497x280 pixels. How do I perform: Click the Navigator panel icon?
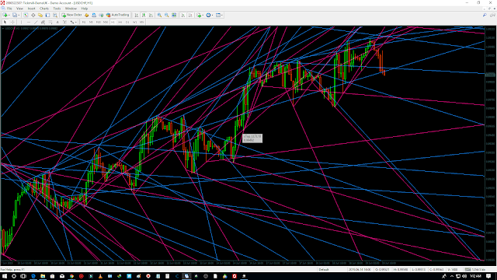point(40,15)
